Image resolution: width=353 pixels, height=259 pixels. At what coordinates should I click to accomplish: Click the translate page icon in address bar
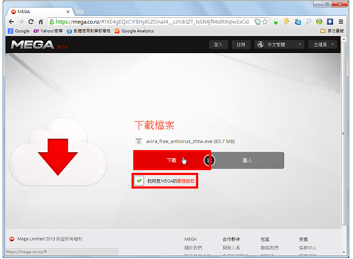(x=258, y=22)
